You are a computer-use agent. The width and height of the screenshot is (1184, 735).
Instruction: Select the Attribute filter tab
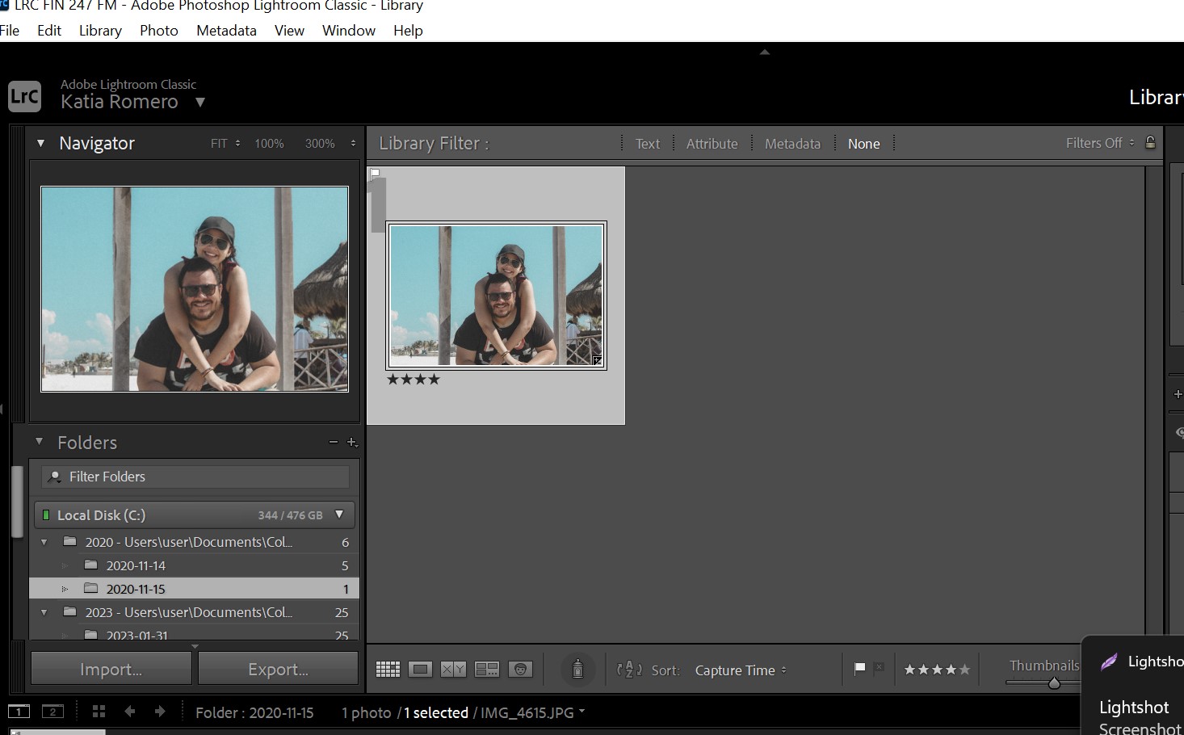[x=712, y=144]
